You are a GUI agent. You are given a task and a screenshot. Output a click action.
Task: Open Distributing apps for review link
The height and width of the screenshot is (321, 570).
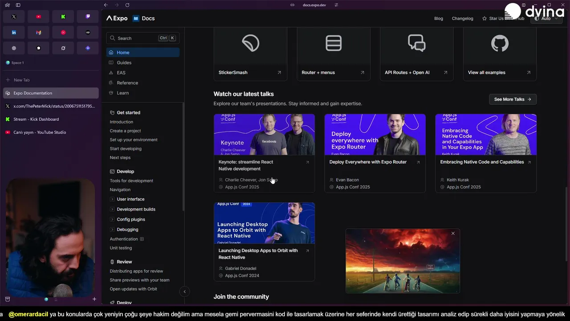(136, 271)
